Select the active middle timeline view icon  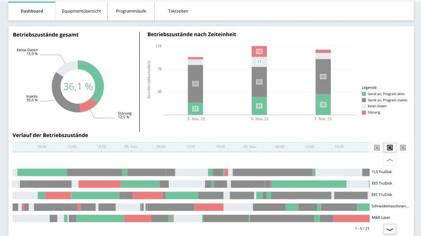click(x=390, y=147)
